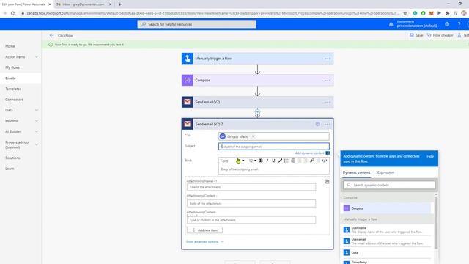This screenshot has width=469, height=264.
Task: Open Learn in the sidebar
Action: 10,169
